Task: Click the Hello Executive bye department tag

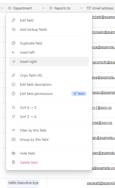Action: (x=23, y=183)
